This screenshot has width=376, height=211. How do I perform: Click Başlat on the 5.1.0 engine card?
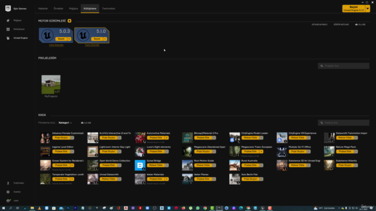97,39
